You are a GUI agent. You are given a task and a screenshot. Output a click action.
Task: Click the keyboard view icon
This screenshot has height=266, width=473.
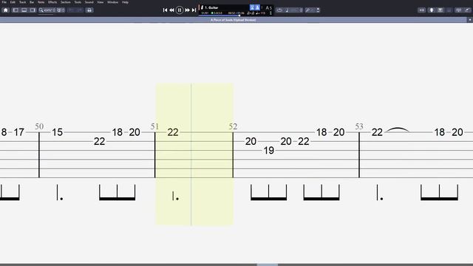440,10
